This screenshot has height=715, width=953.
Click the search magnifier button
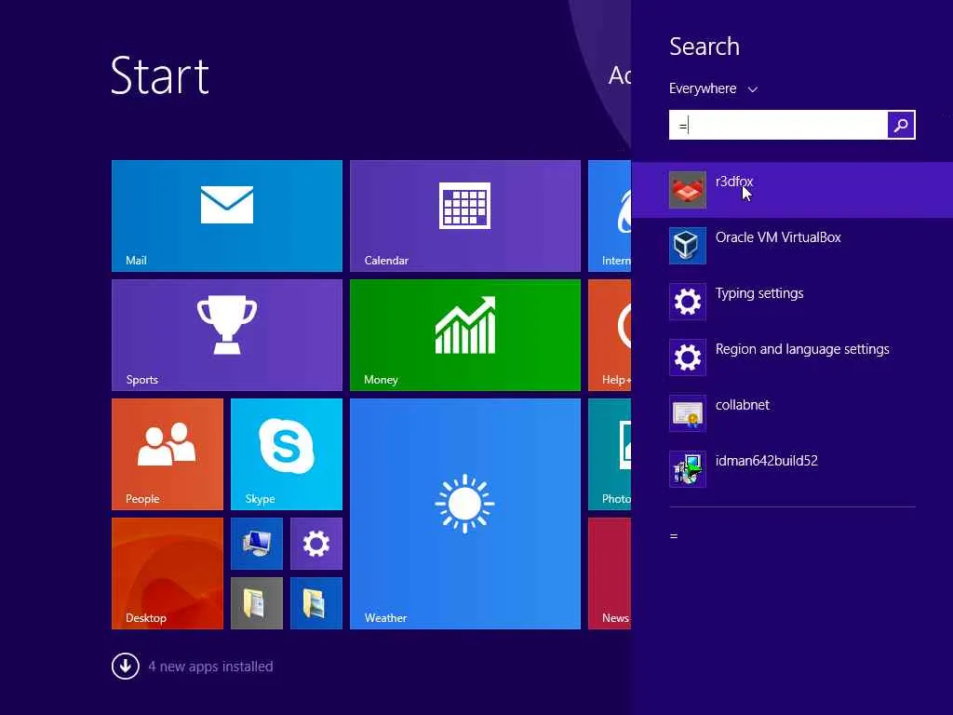click(x=901, y=126)
